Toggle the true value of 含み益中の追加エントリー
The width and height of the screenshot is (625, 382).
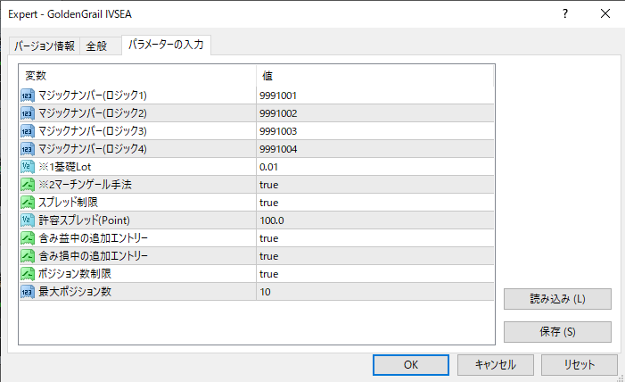(x=269, y=237)
